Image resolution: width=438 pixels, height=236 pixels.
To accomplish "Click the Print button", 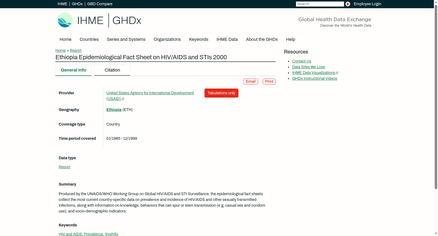I will [x=269, y=82].
